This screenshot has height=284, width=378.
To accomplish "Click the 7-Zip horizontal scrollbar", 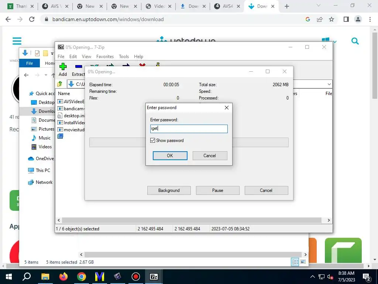I will [x=192, y=220].
